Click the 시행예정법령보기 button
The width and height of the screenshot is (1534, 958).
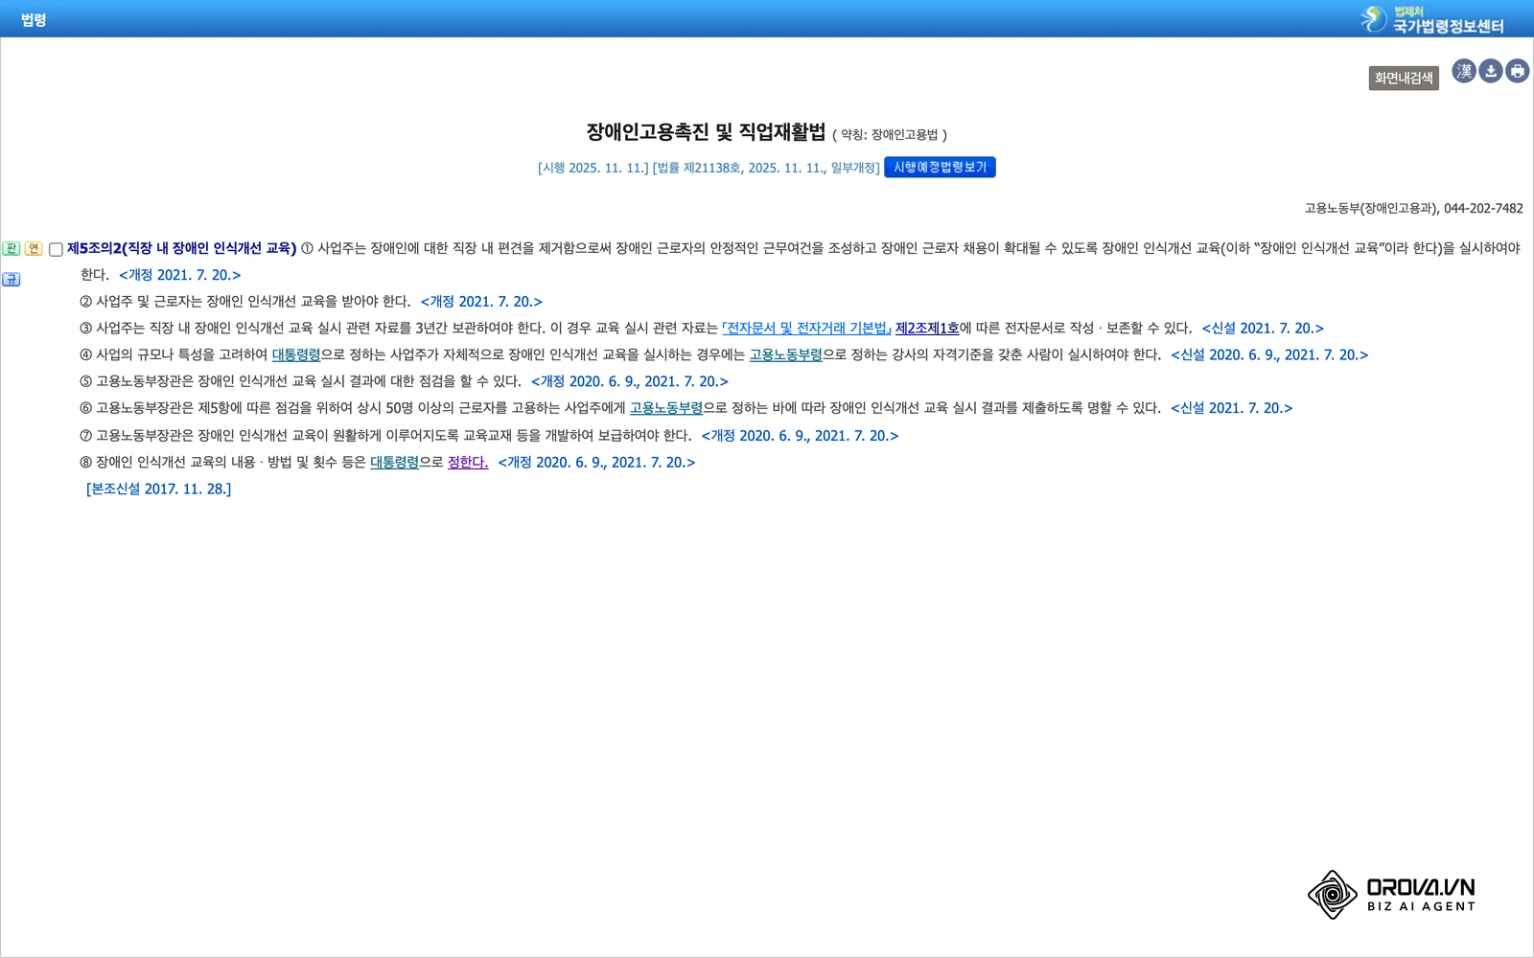coord(940,168)
